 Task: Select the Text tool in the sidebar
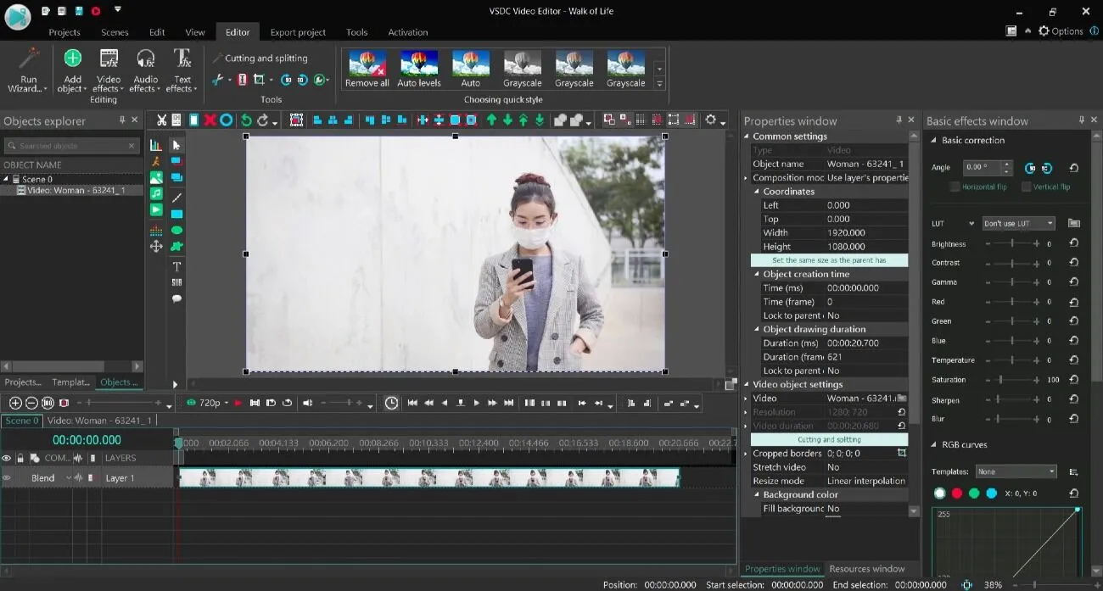tap(176, 265)
